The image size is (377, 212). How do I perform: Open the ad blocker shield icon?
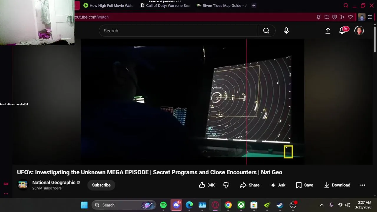[335, 17]
